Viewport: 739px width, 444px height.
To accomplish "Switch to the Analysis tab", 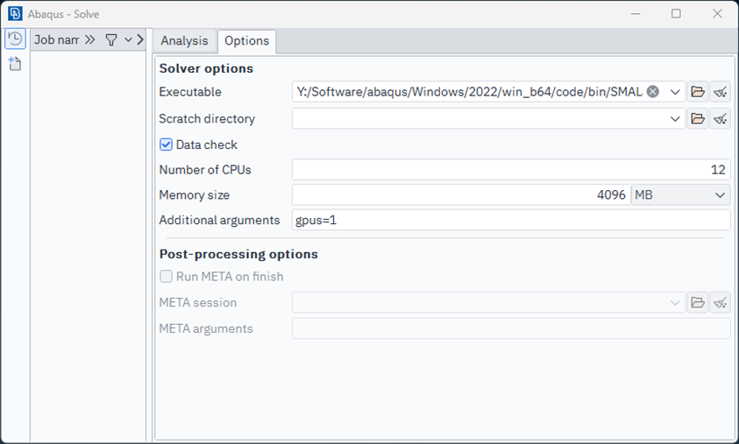I will click(184, 41).
